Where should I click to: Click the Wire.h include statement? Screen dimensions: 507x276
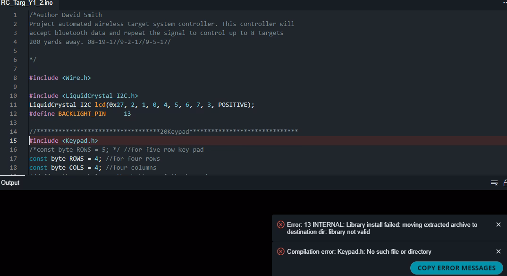pyautogui.click(x=60, y=78)
